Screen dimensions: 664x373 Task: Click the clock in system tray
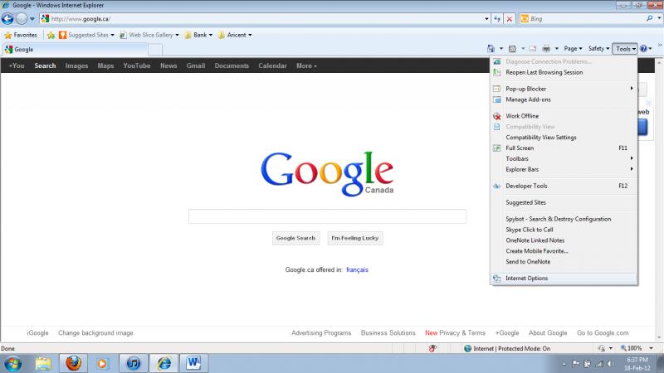point(637,364)
